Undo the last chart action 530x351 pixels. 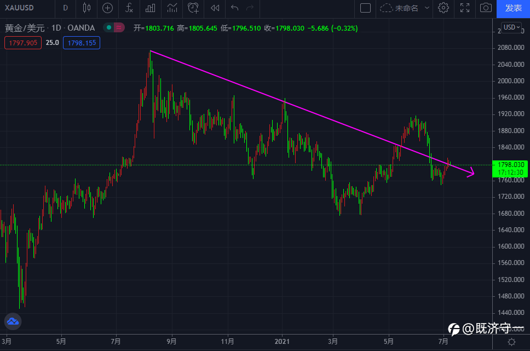[234, 8]
